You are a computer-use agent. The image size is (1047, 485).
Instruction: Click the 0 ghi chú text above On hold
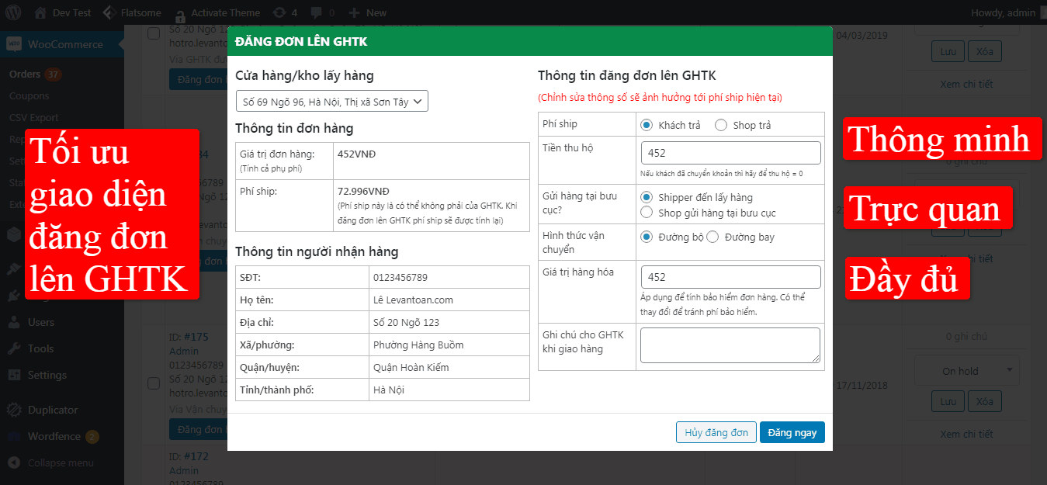tap(966, 337)
